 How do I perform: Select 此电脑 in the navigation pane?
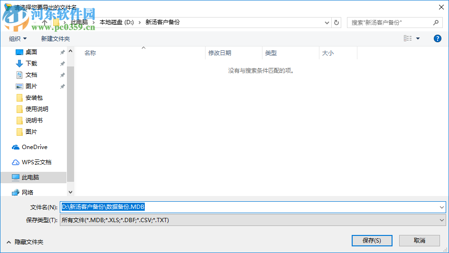click(x=30, y=178)
